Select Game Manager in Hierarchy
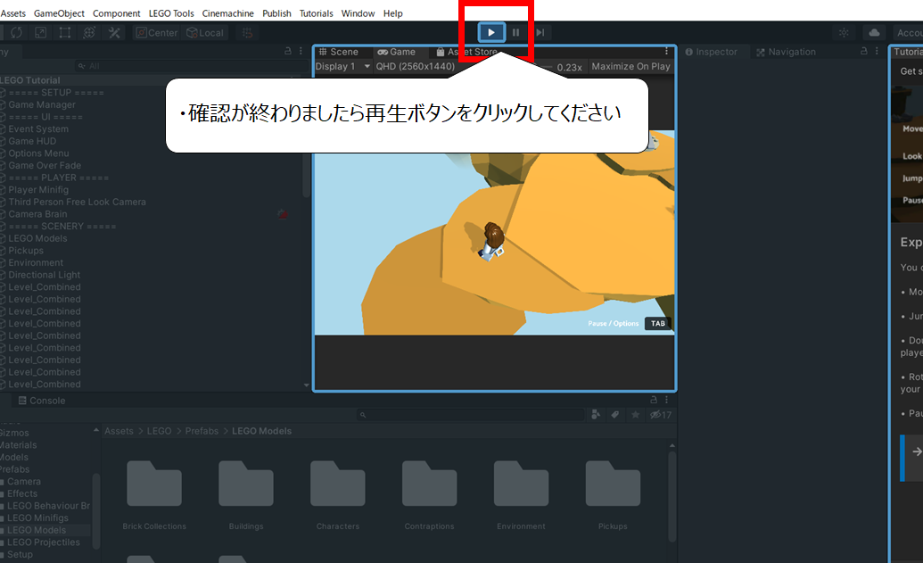The image size is (923, 563). [42, 104]
